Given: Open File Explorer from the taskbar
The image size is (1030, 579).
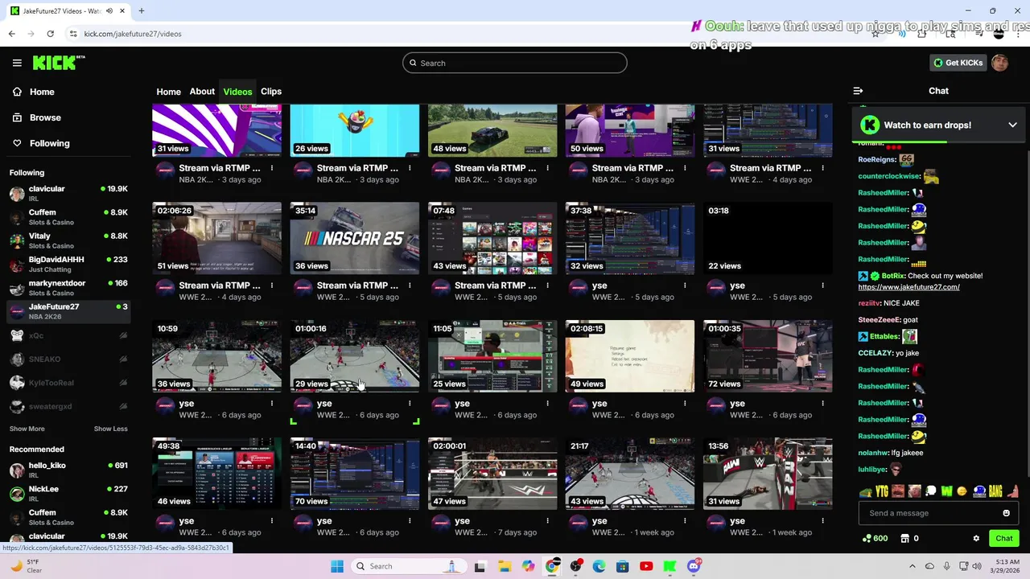Looking at the screenshot, I should click(504, 566).
